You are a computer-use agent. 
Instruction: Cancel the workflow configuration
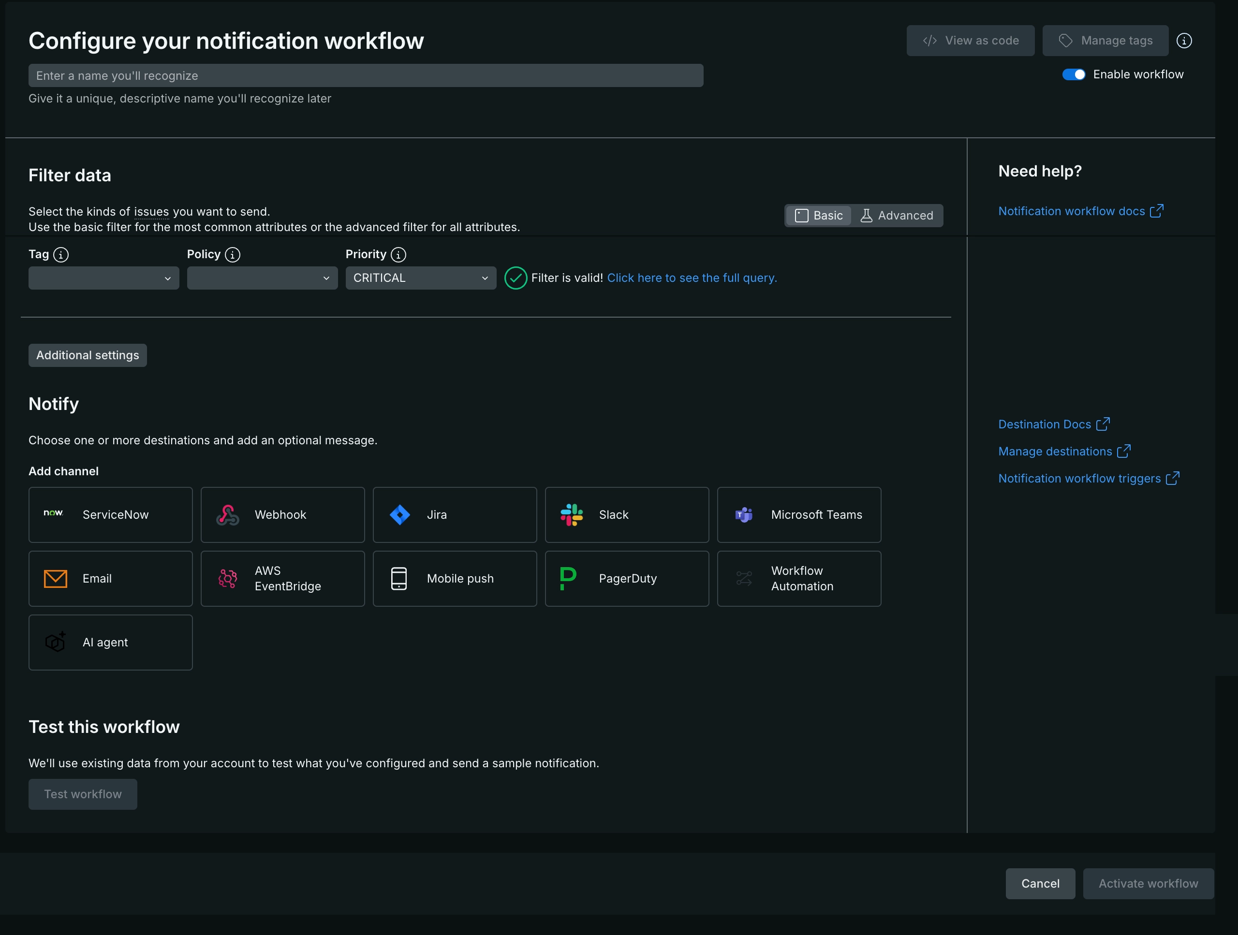(1040, 884)
